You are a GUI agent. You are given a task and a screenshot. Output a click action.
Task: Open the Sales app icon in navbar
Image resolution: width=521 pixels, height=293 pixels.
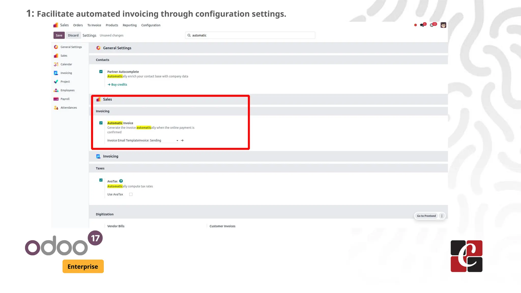[x=56, y=25]
